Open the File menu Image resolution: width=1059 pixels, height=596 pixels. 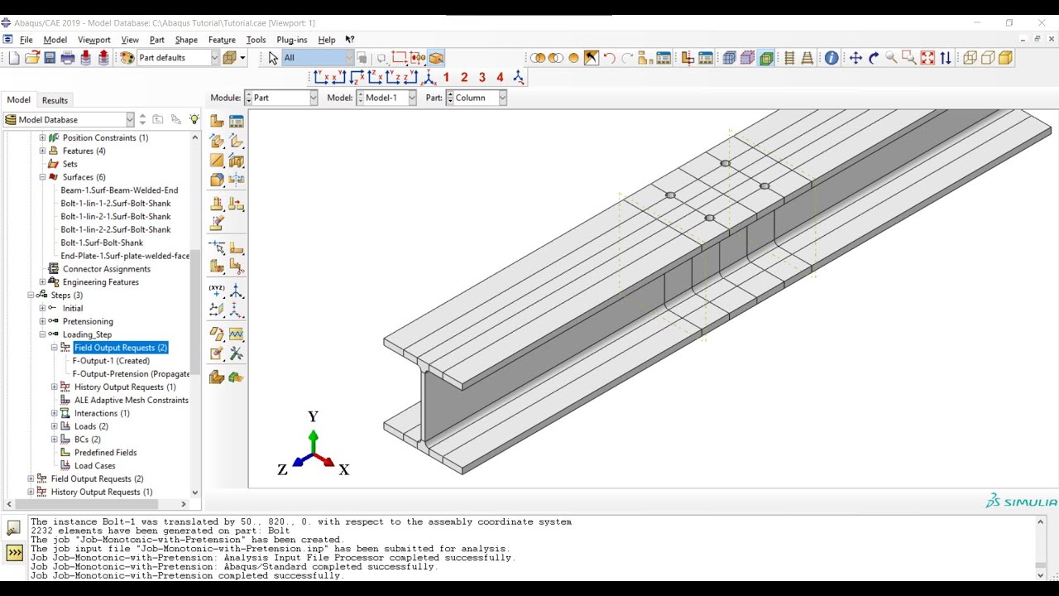[26, 40]
